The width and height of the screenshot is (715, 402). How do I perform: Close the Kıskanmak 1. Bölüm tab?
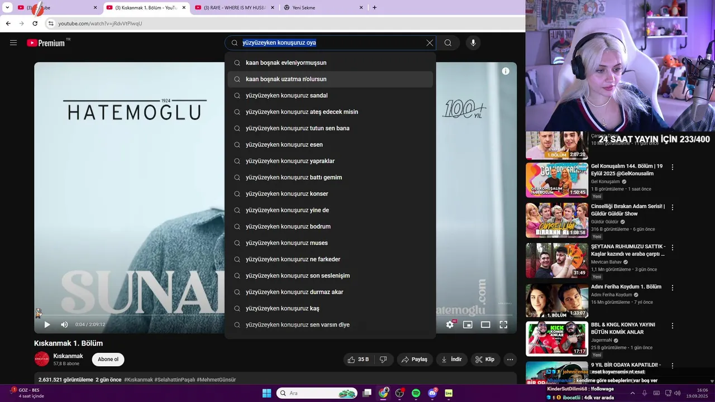click(184, 7)
